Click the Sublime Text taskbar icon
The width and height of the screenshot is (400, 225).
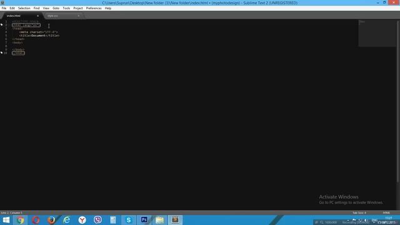175,220
